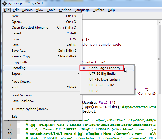Open the Help menu
162x139 pixels.
[111, 10]
